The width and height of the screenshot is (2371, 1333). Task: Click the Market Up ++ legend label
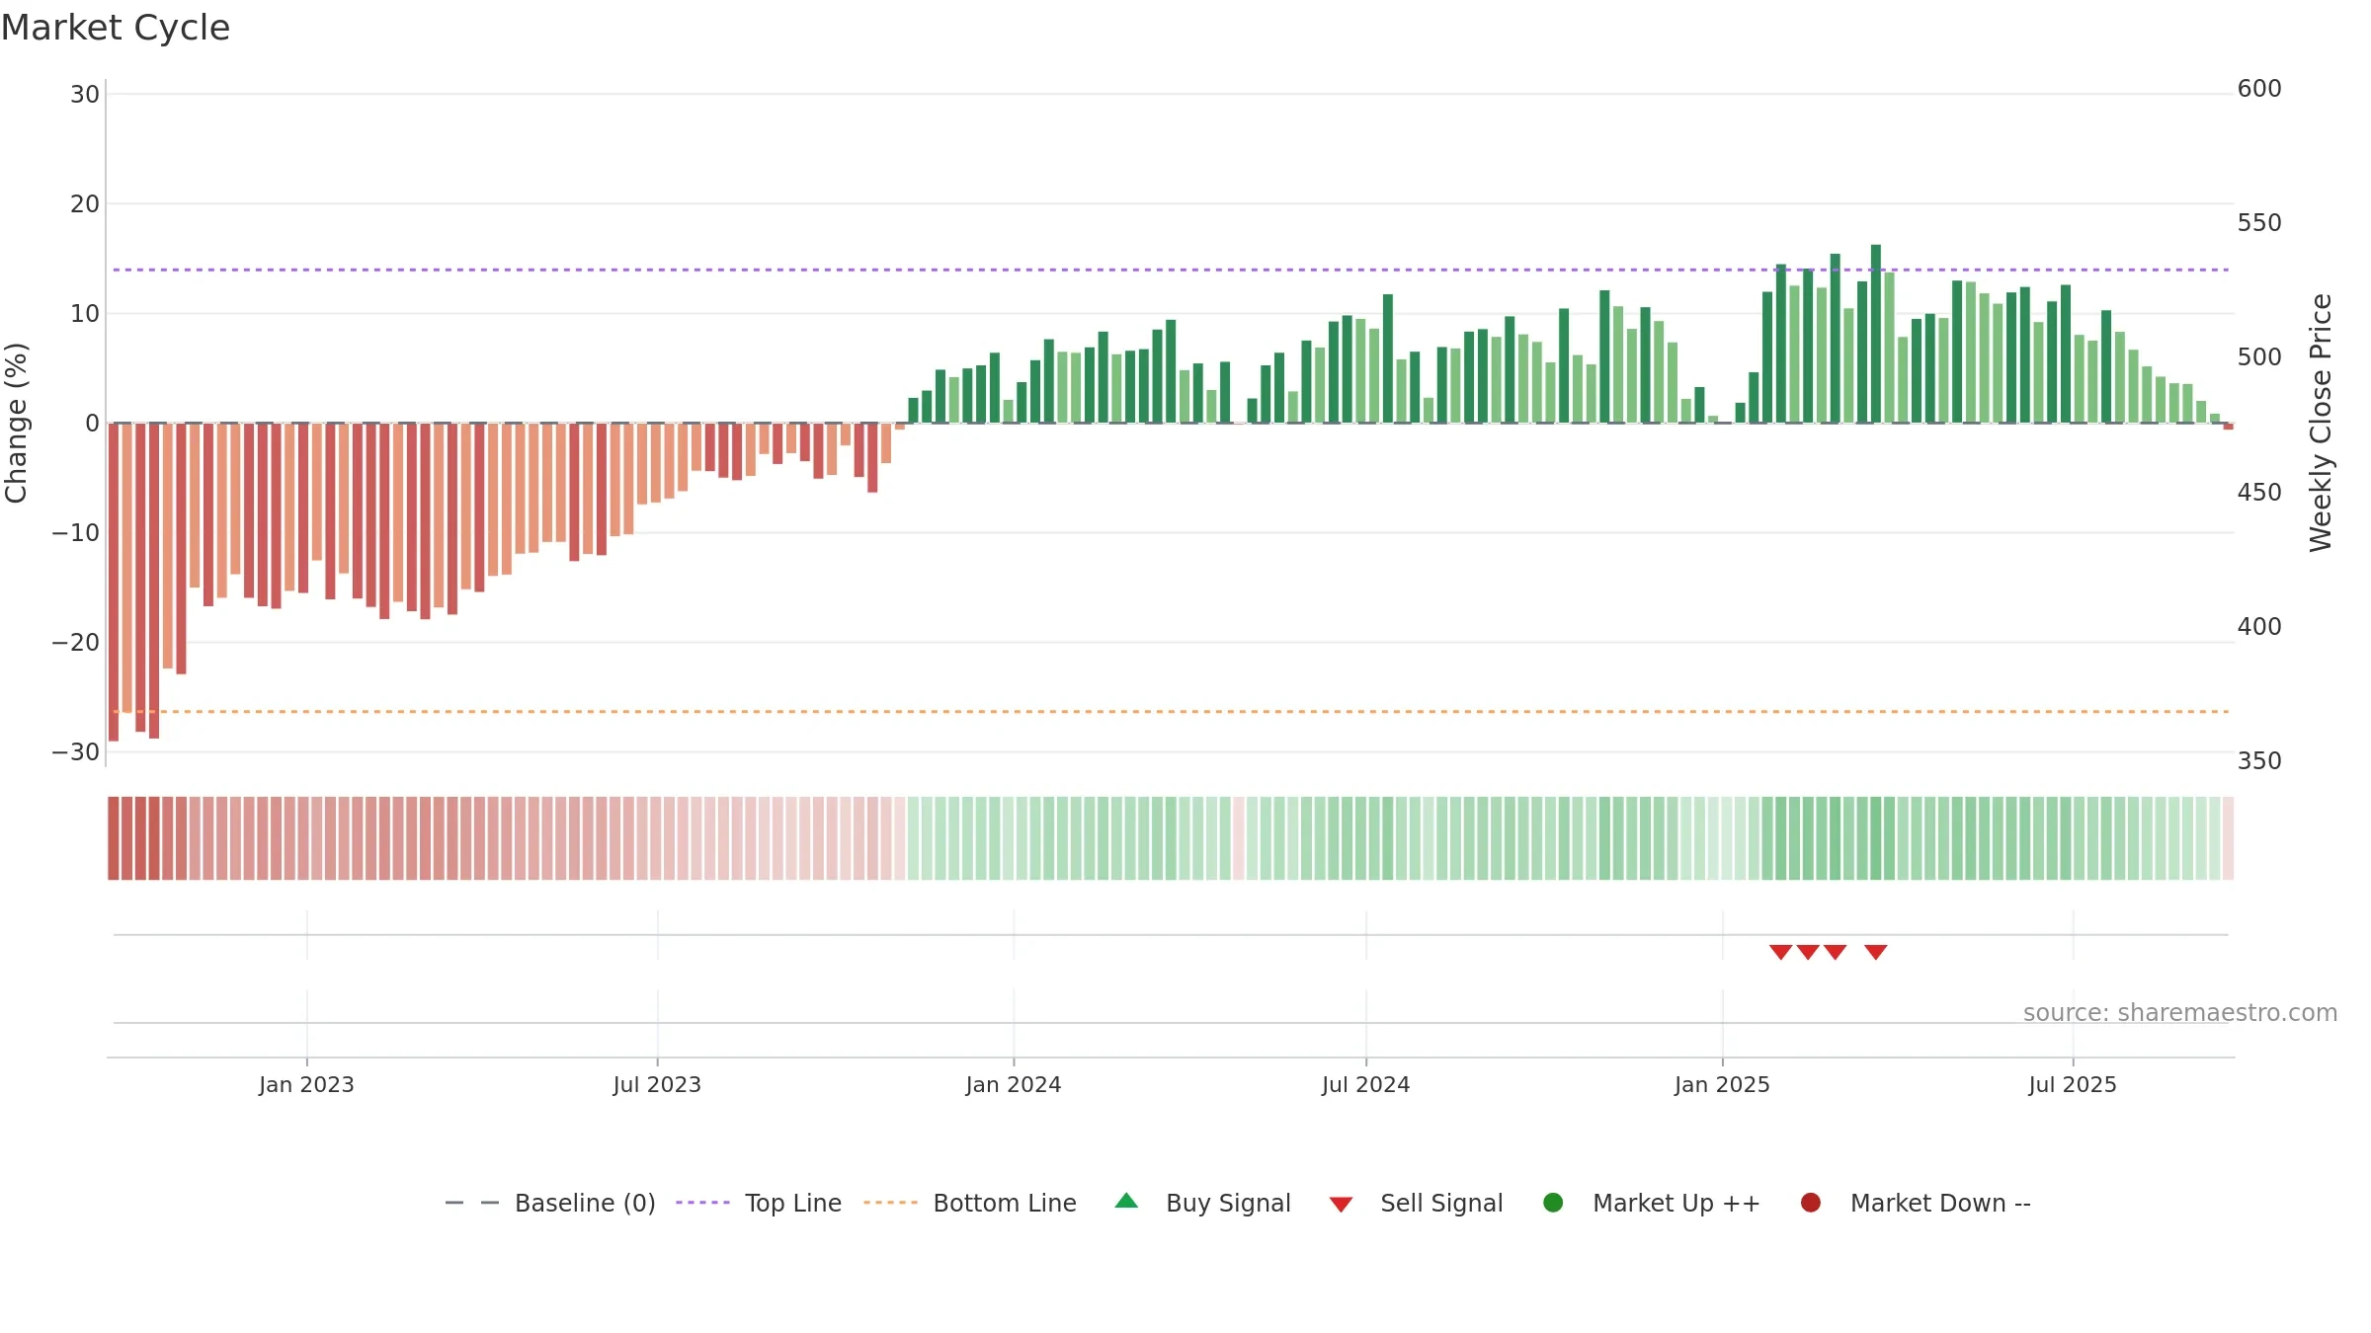click(x=1676, y=1203)
